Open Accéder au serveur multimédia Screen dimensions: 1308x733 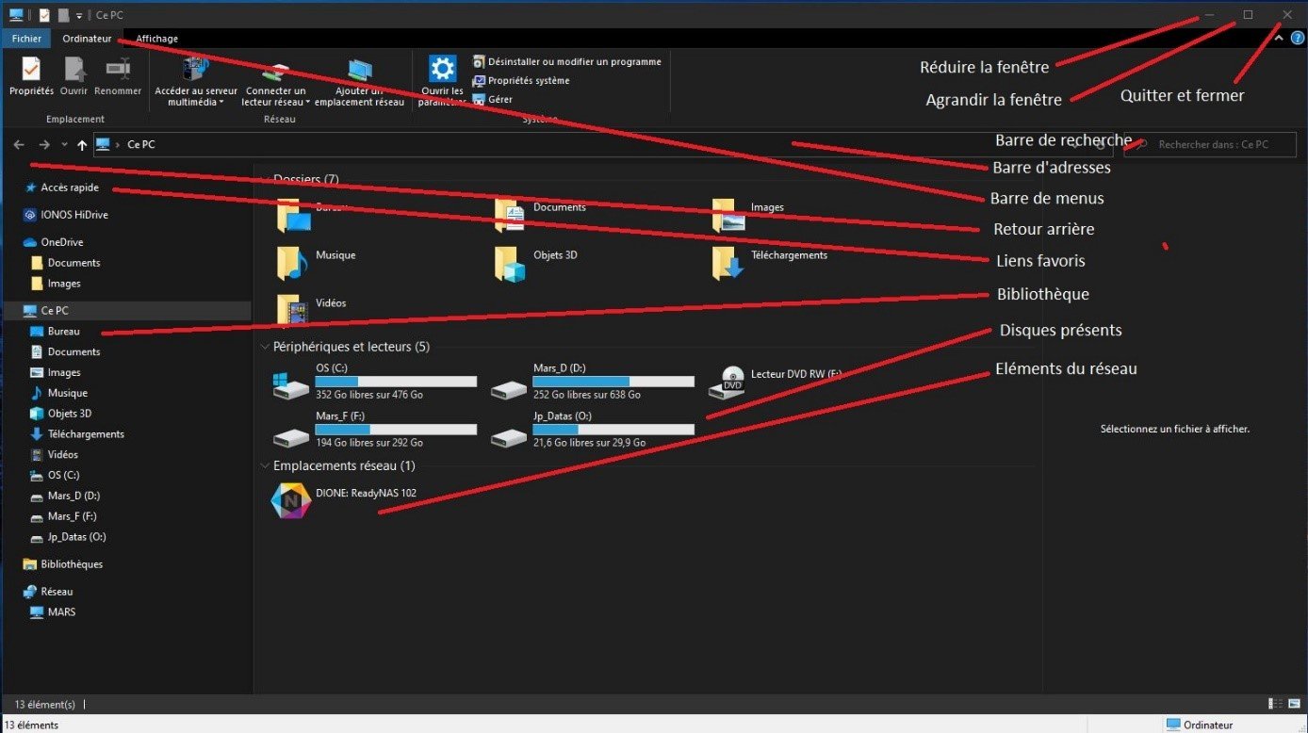click(196, 82)
